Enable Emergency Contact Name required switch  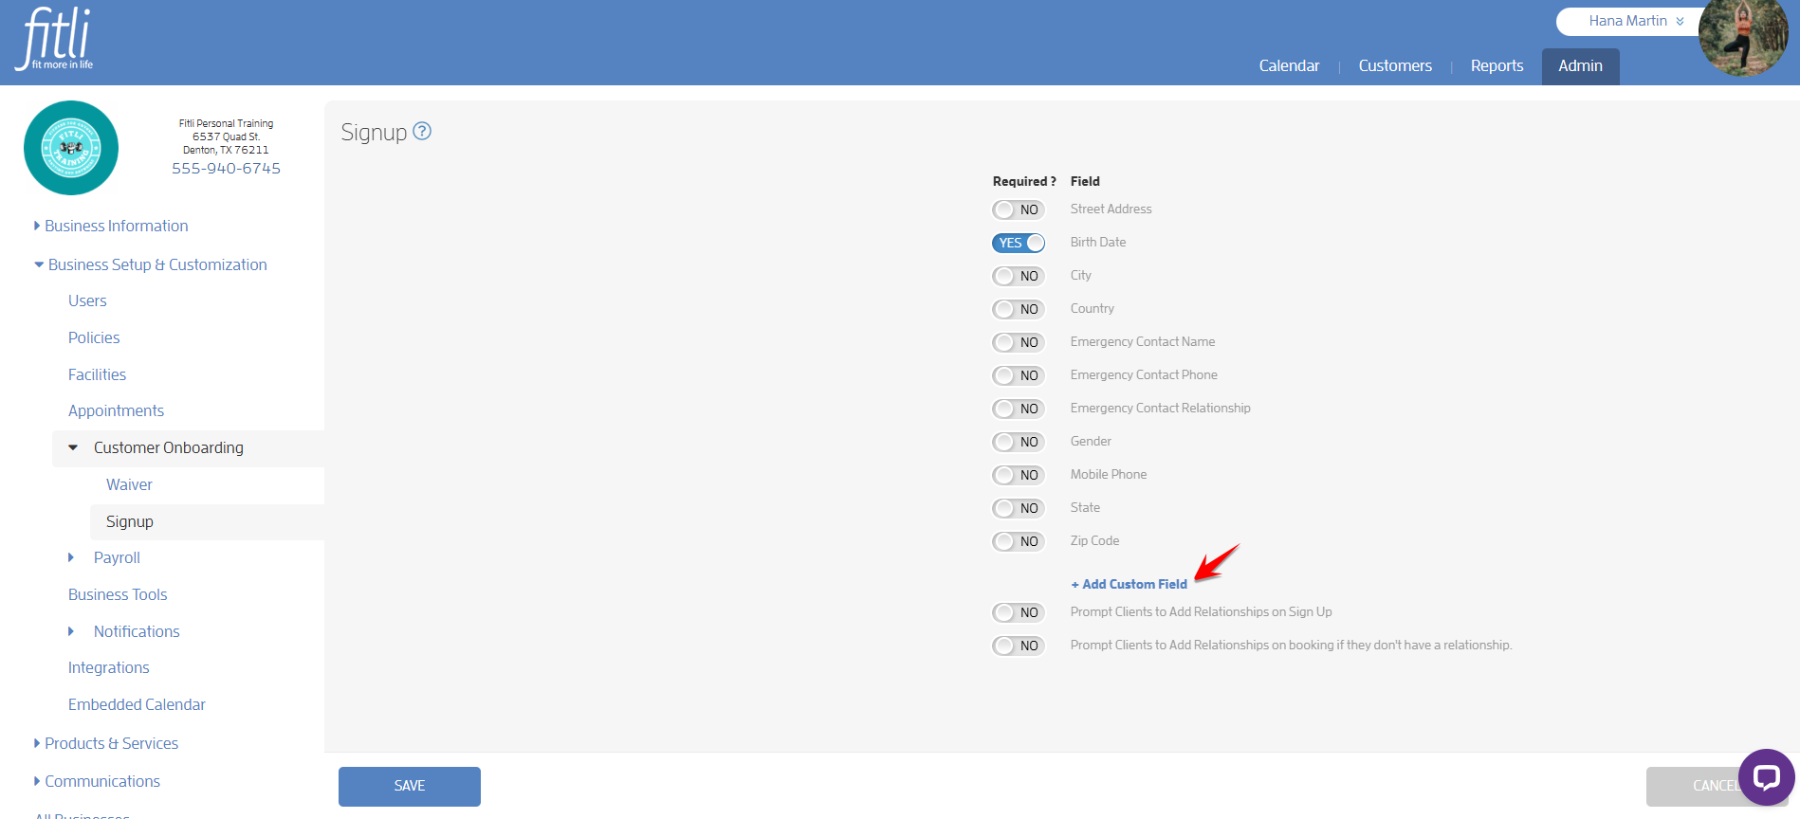[1019, 342]
